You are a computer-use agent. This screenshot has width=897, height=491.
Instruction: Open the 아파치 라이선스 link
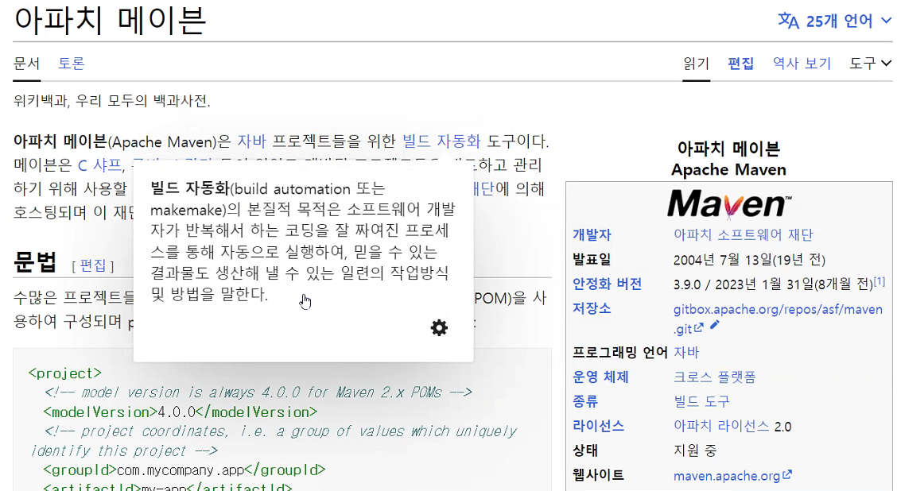coord(720,426)
